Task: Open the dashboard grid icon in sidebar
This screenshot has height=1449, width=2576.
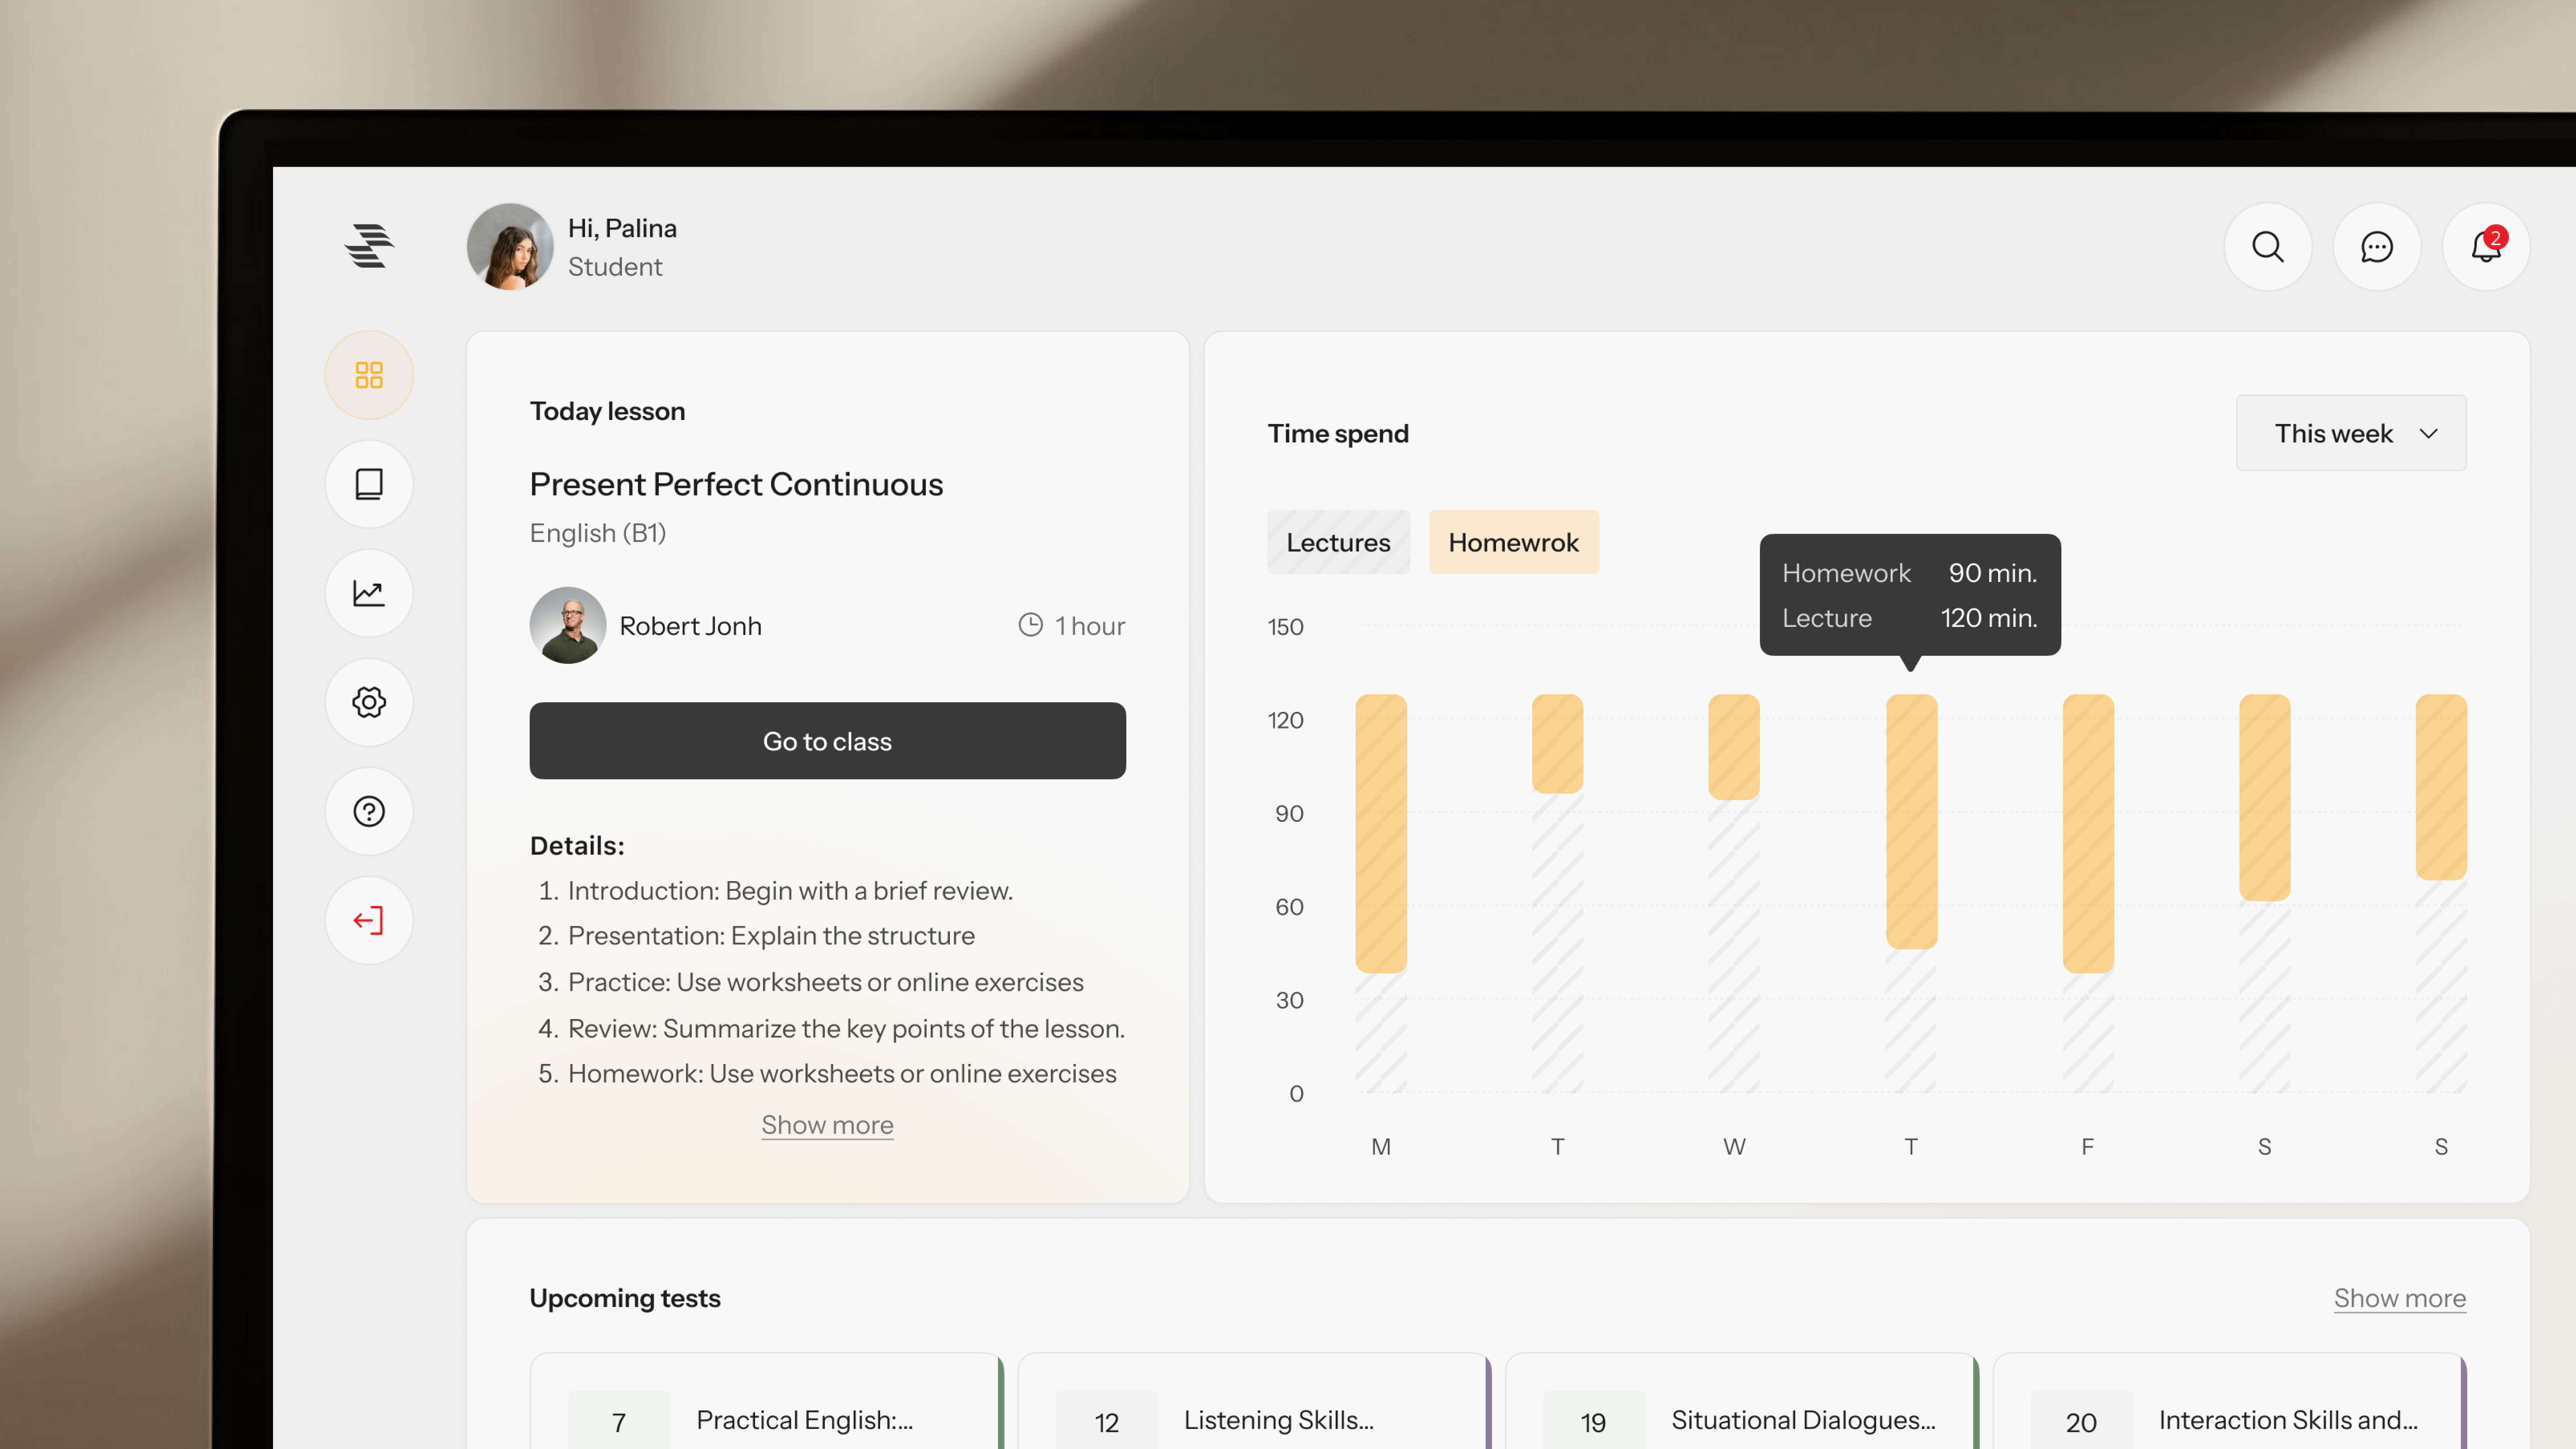Action: click(x=369, y=375)
